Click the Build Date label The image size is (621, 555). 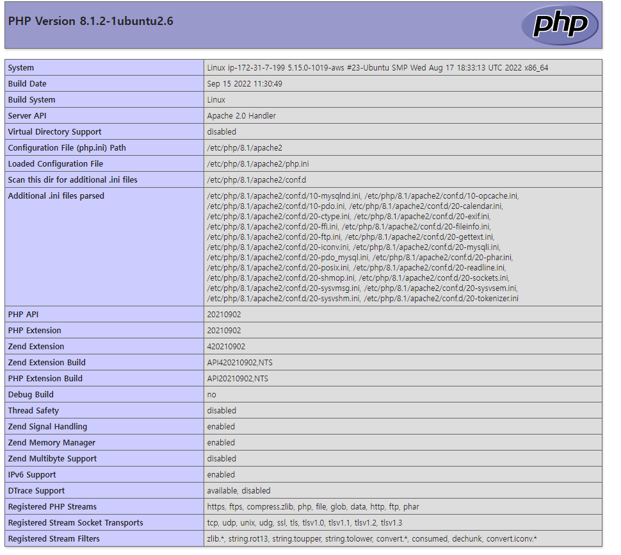pyautogui.click(x=27, y=84)
